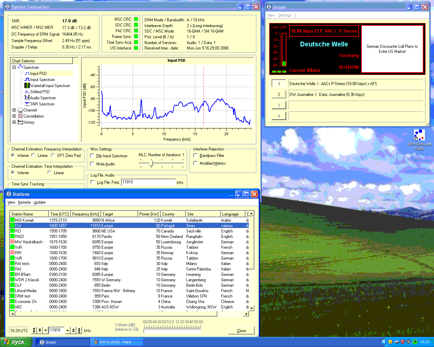Expand the History tree node
The height and width of the screenshot is (347, 434).
[14, 122]
